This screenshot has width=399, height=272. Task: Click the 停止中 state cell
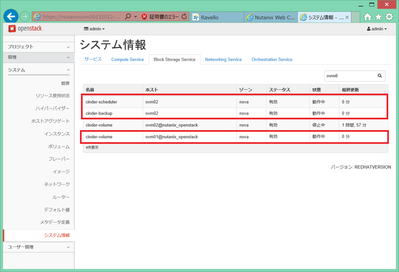tap(324, 125)
